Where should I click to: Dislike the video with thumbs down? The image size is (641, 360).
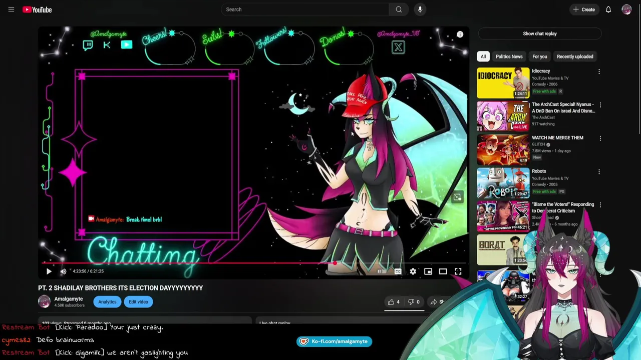[414, 301]
